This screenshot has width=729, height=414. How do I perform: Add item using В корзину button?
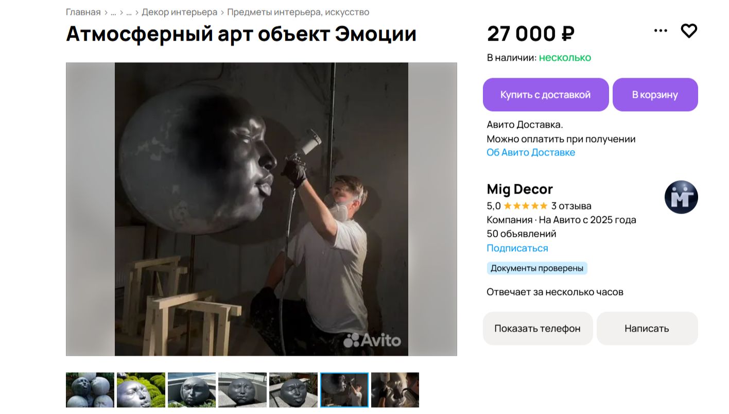(655, 95)
